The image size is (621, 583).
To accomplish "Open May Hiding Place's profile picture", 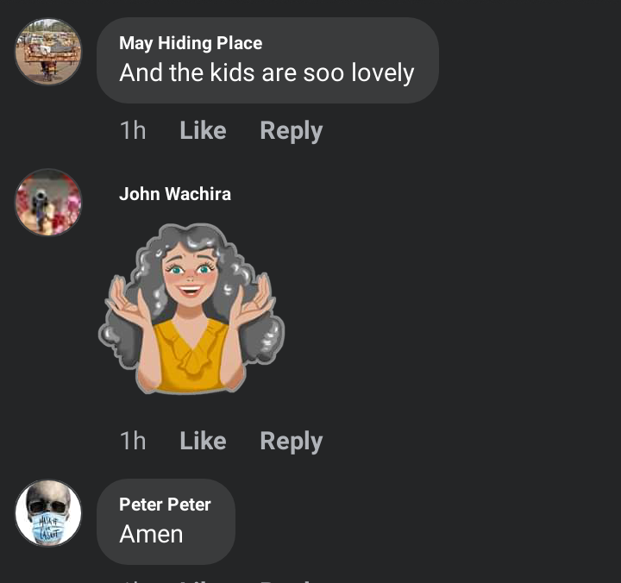I will 48,52.
